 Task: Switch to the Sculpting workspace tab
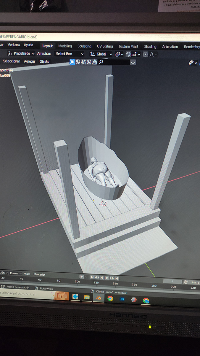84,46
